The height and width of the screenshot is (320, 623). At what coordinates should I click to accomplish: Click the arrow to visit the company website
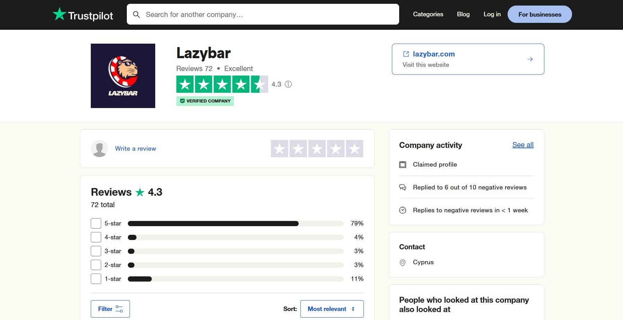click(x=530, y=59)
